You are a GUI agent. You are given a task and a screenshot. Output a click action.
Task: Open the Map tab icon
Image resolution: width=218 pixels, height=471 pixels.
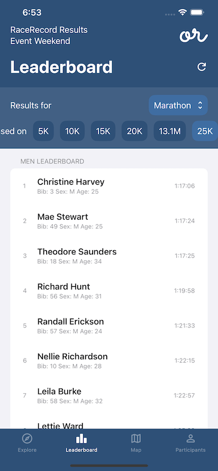(x=136, y=443)
